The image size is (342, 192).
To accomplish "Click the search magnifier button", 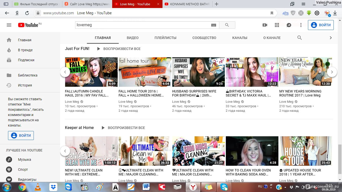I will tap(227, 25).
